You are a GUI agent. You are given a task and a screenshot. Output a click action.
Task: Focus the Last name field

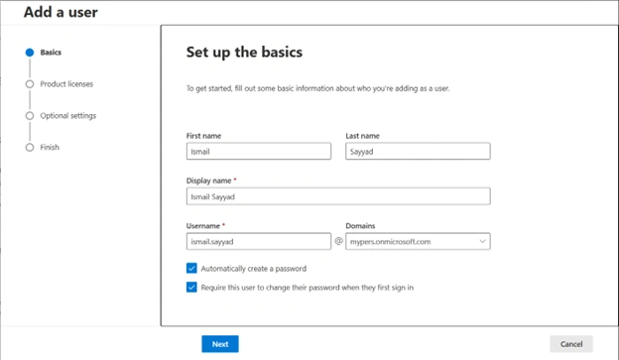click(x=418, y=151)
